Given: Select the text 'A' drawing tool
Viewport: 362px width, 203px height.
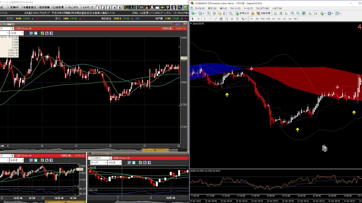Looking at the screenshot, I should (x=232, y=19).
